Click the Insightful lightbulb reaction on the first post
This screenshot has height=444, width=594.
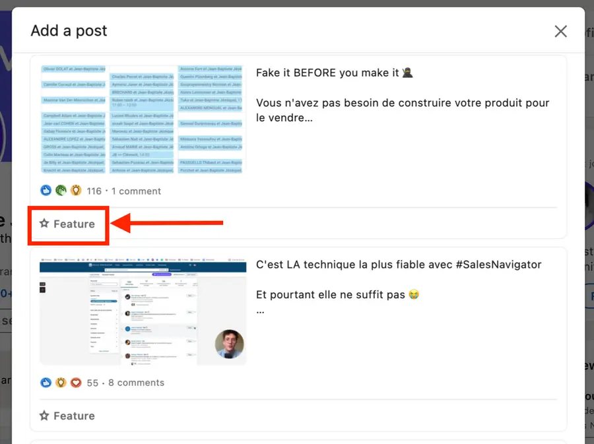(76, 190)
